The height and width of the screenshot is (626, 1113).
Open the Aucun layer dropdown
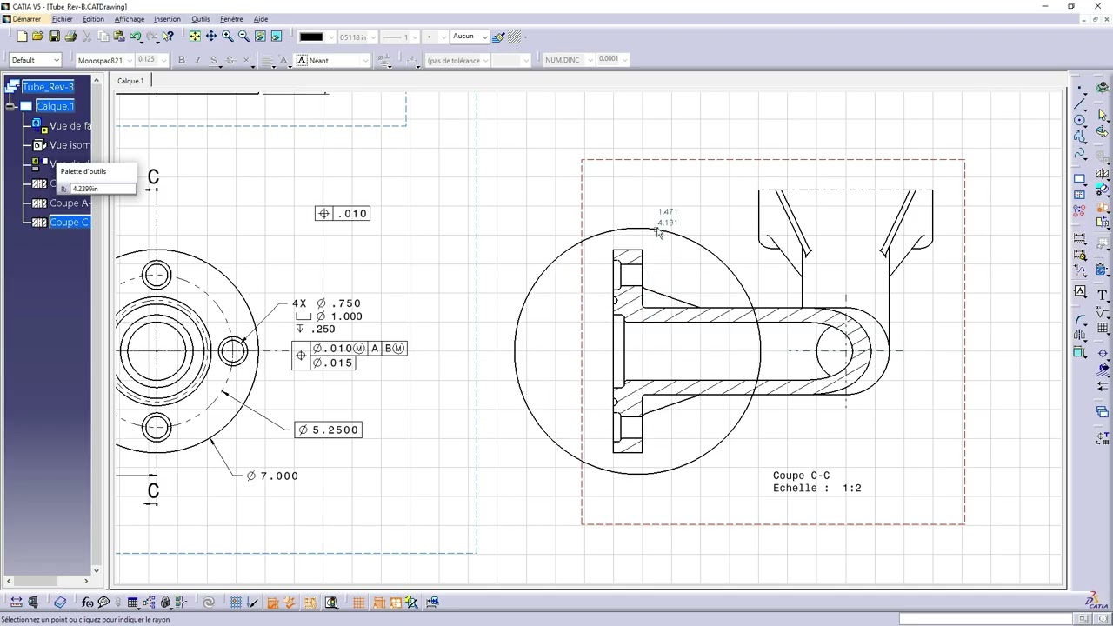(x=470, y=37)
